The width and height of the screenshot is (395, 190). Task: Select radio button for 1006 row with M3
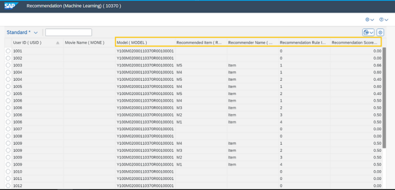(8, 108)
